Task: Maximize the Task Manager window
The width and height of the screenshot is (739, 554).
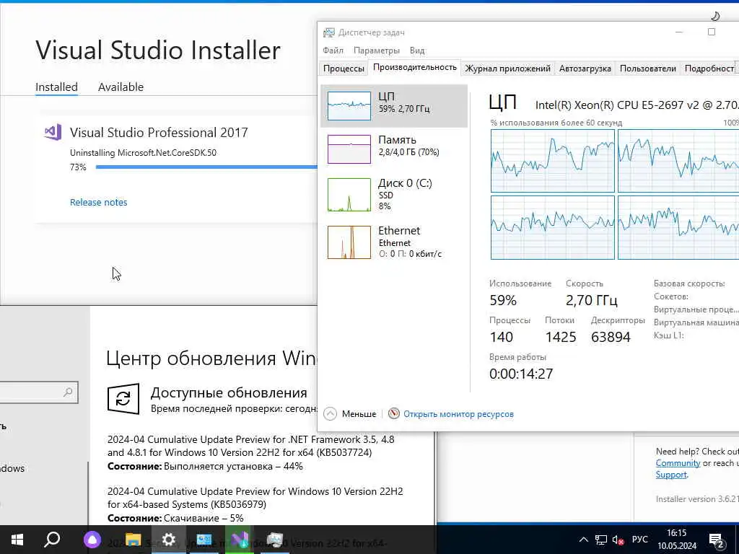Action: point(711,32)
